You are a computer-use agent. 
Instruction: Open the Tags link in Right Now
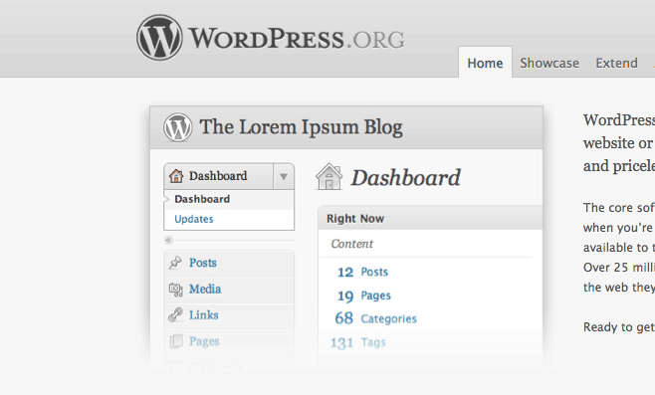tap(373, 342)
